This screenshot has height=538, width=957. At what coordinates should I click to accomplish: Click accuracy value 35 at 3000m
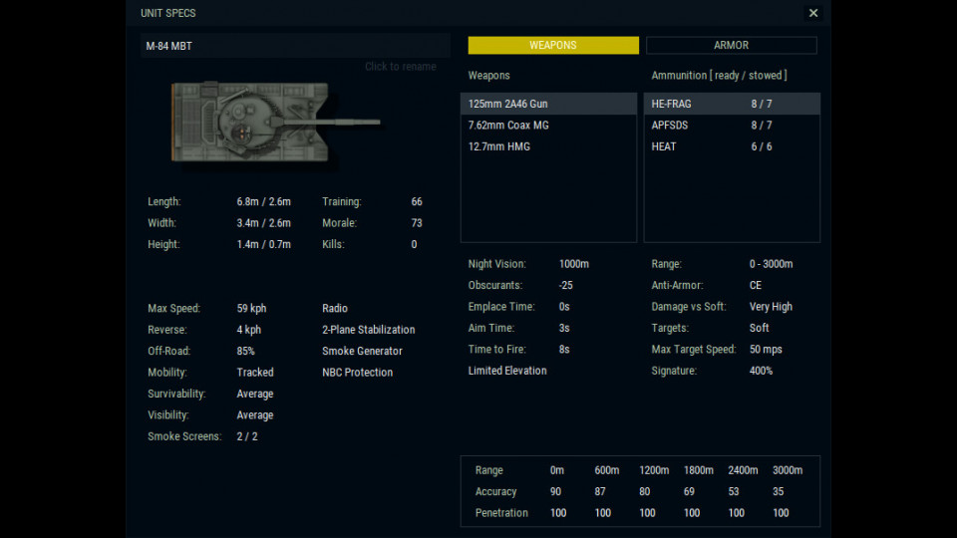pos(779,491)
